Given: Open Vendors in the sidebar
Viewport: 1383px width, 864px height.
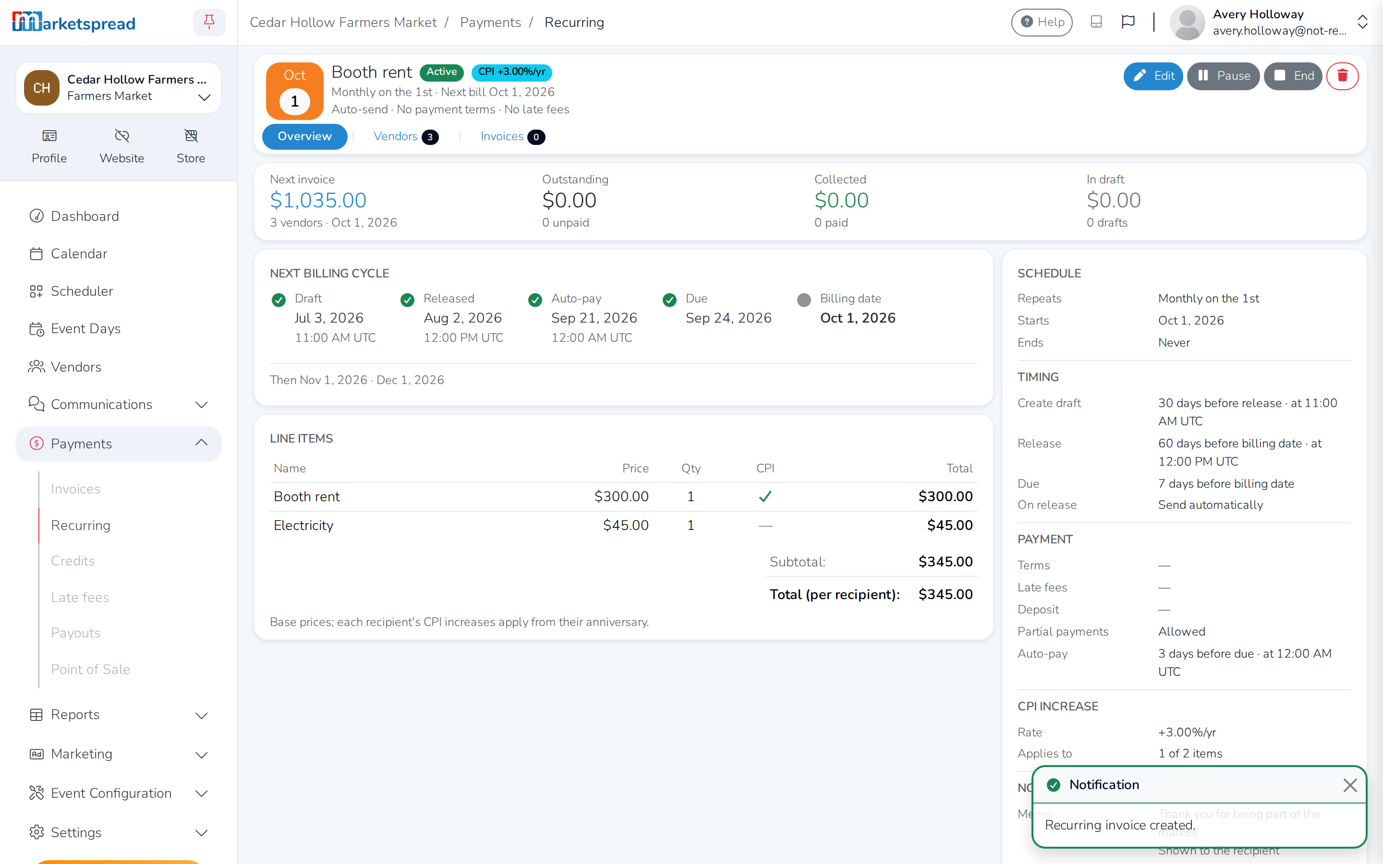Looking at the screenshot, I should click(118, 367).
